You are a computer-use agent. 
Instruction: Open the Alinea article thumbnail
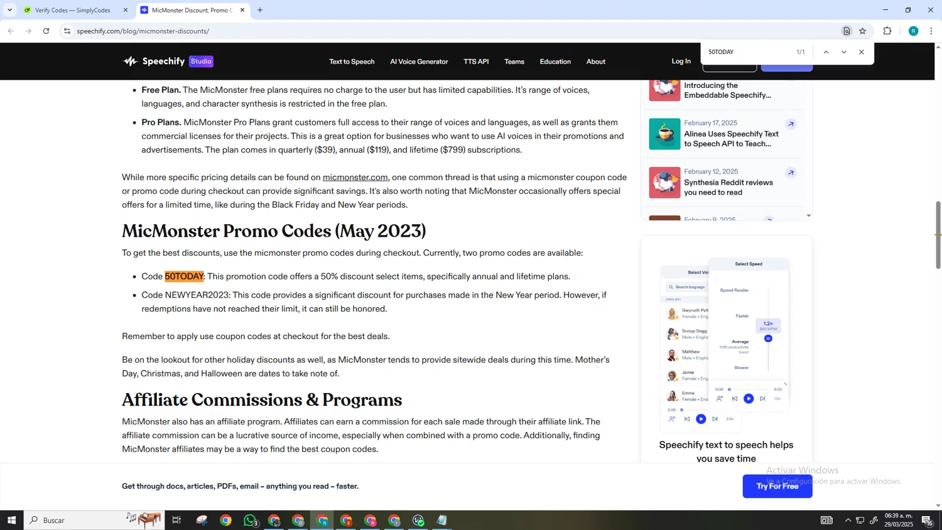coord(664,134)
